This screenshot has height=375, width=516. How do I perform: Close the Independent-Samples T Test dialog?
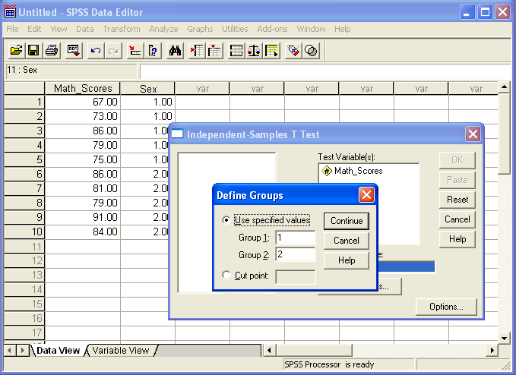[473, 134]
